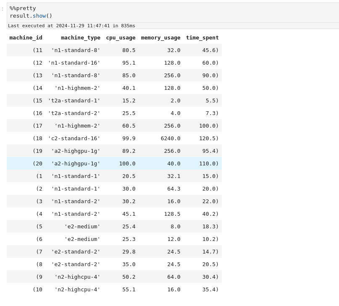Select the 'n1-standard-16' machine type cell
The width and height of the screenshot is (339, 306).
pos(74,63)
